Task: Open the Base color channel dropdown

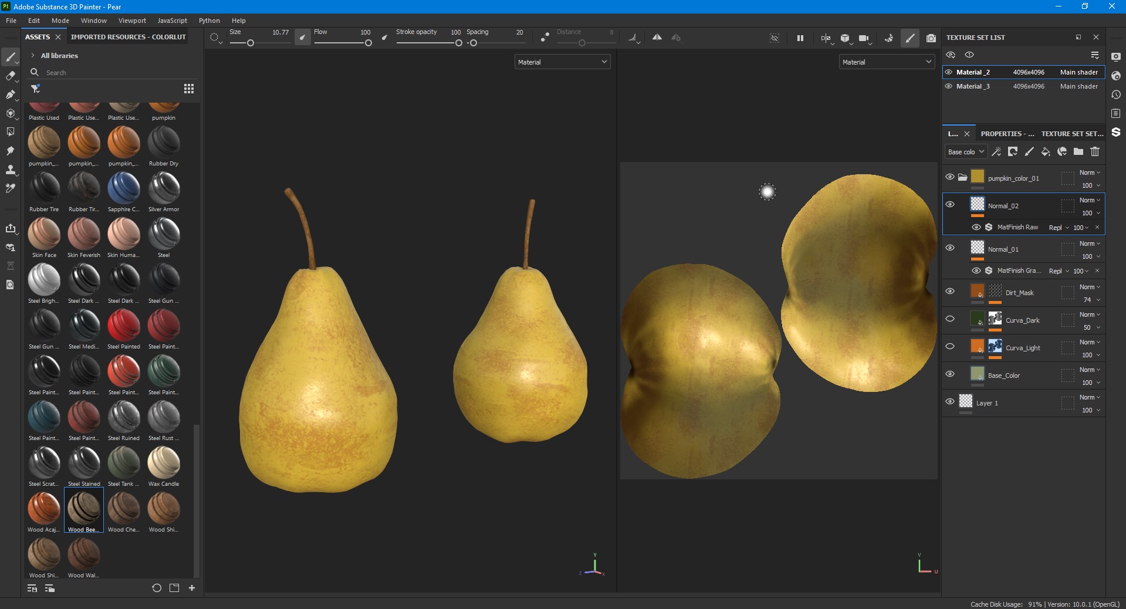Action: tap(965, 152)
